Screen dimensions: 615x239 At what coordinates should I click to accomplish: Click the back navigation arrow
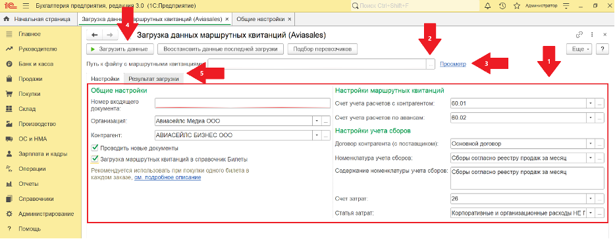[x=95, y=35]
